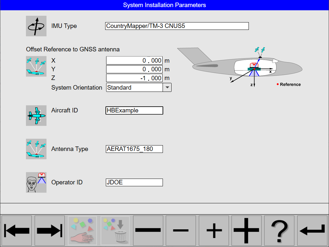Click the Z offset value field

(x=134, y=78)
